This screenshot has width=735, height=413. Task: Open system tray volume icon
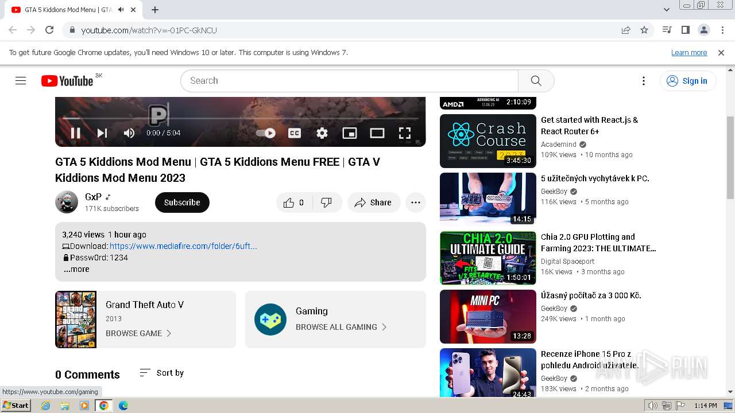653,406
